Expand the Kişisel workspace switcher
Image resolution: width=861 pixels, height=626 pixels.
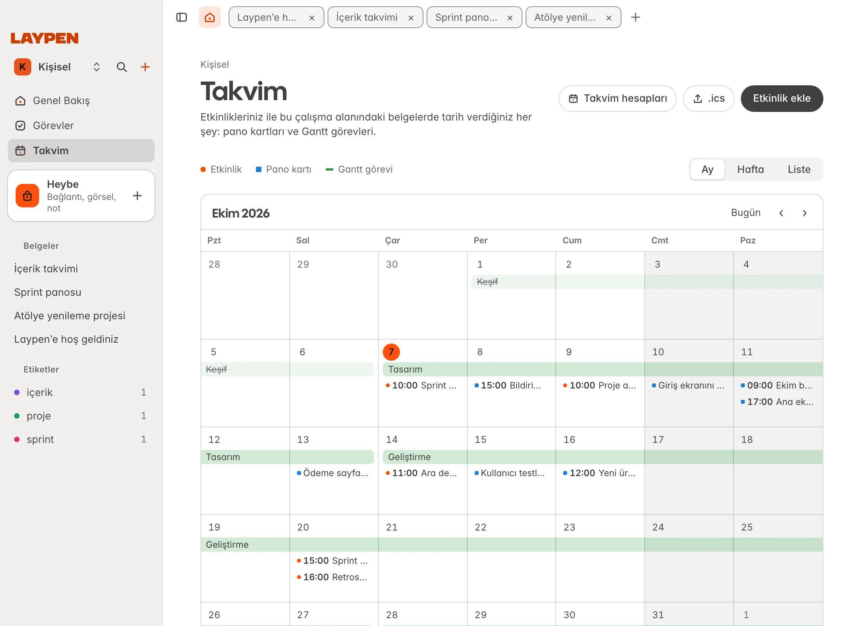pos(97,67)
